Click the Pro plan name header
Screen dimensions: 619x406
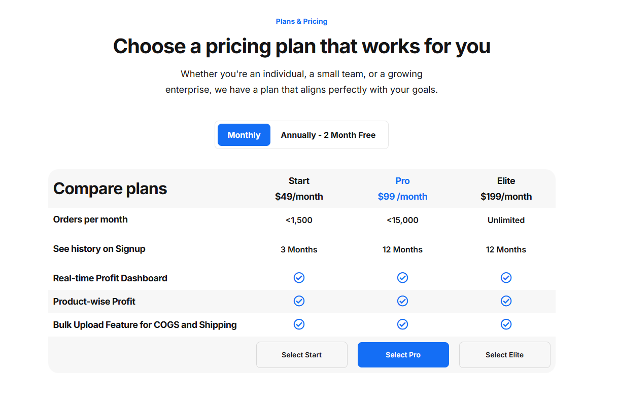pyautogui.click(x=402, y=181)
